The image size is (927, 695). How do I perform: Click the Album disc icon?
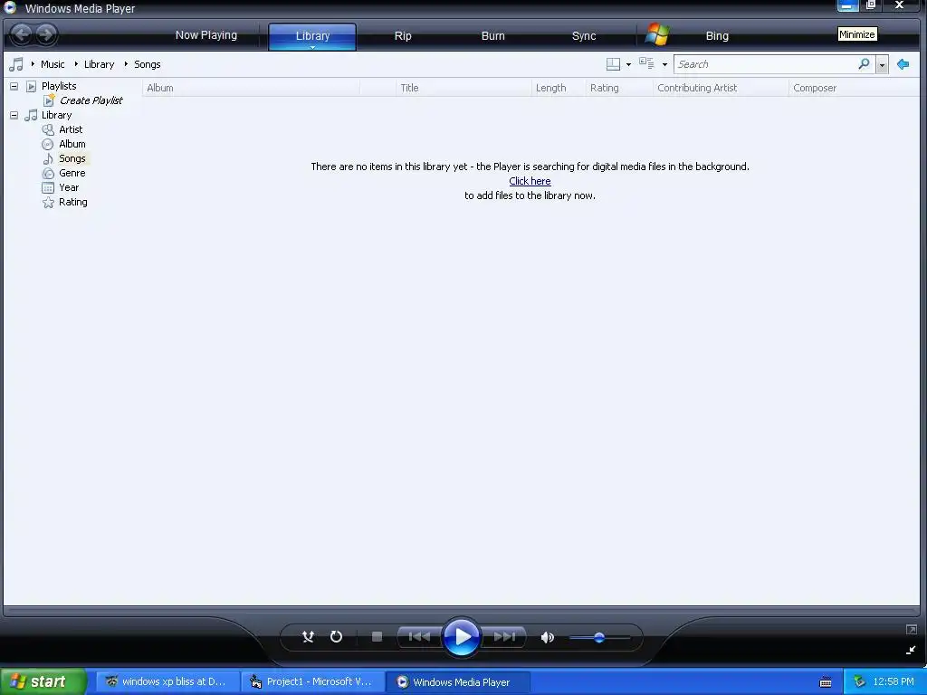(48, 144)
